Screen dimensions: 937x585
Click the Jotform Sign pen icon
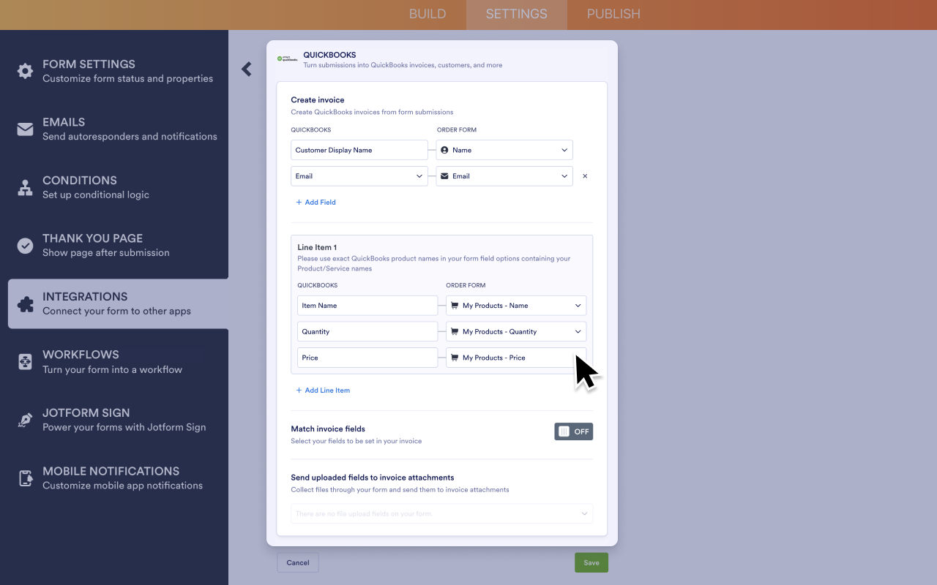pos(24,420)
